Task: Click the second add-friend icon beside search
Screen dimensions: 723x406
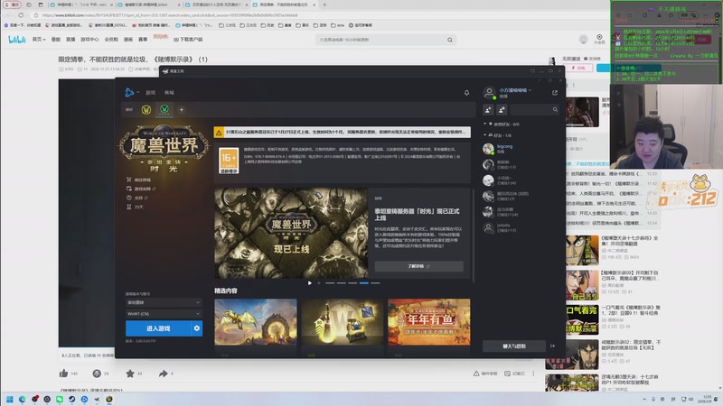Action: 502,109
